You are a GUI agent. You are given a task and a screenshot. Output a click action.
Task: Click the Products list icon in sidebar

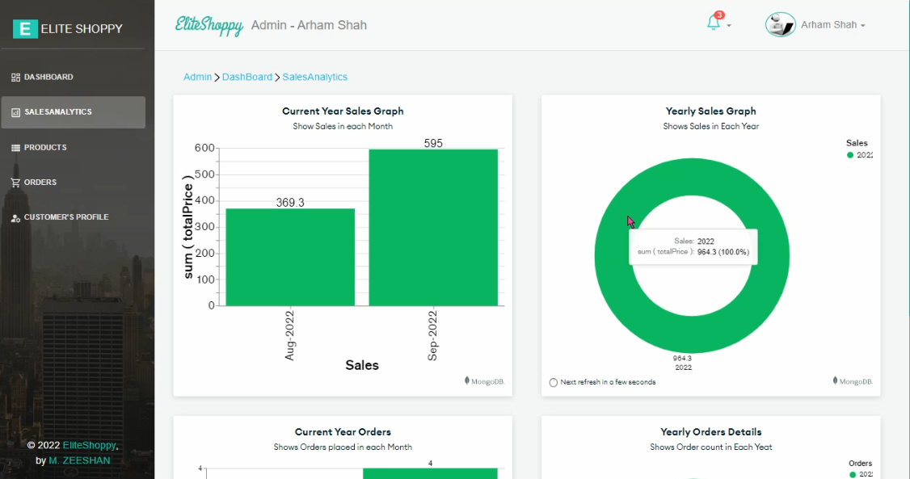click(15, 148)
